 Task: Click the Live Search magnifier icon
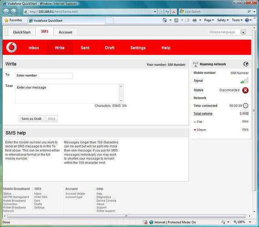pyautogui.click(x=249, y=12)
